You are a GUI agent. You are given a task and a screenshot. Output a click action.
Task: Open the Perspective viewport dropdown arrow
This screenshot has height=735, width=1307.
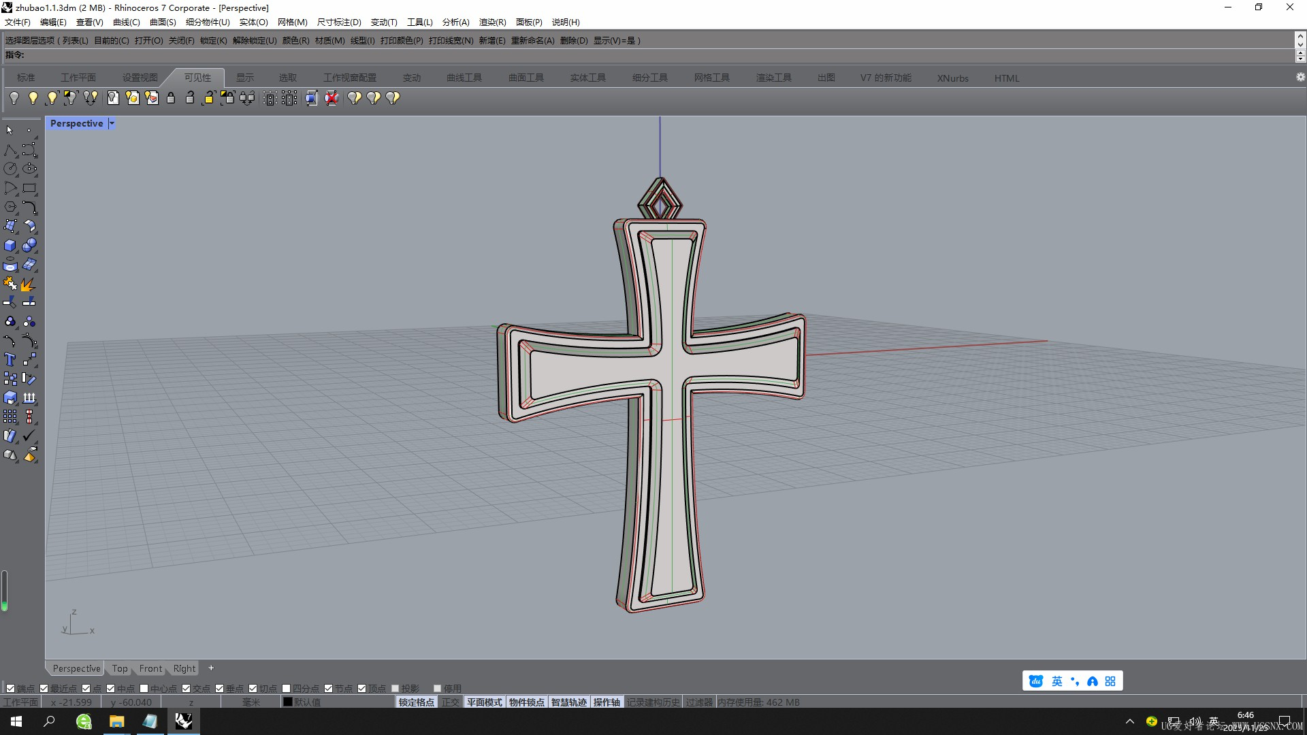(112, 123)
